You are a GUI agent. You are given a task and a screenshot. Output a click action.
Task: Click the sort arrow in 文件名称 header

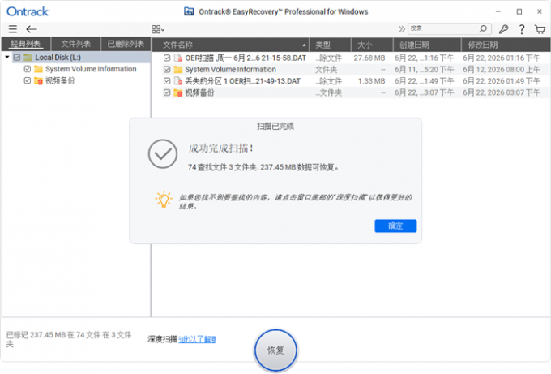(x=304, y=45)
